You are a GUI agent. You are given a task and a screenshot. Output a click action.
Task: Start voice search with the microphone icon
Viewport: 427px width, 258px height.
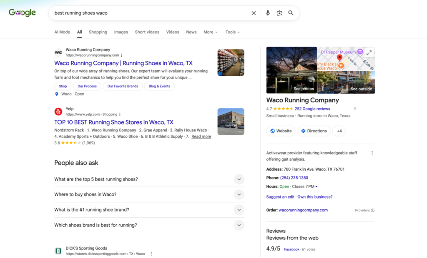(268, 13)
